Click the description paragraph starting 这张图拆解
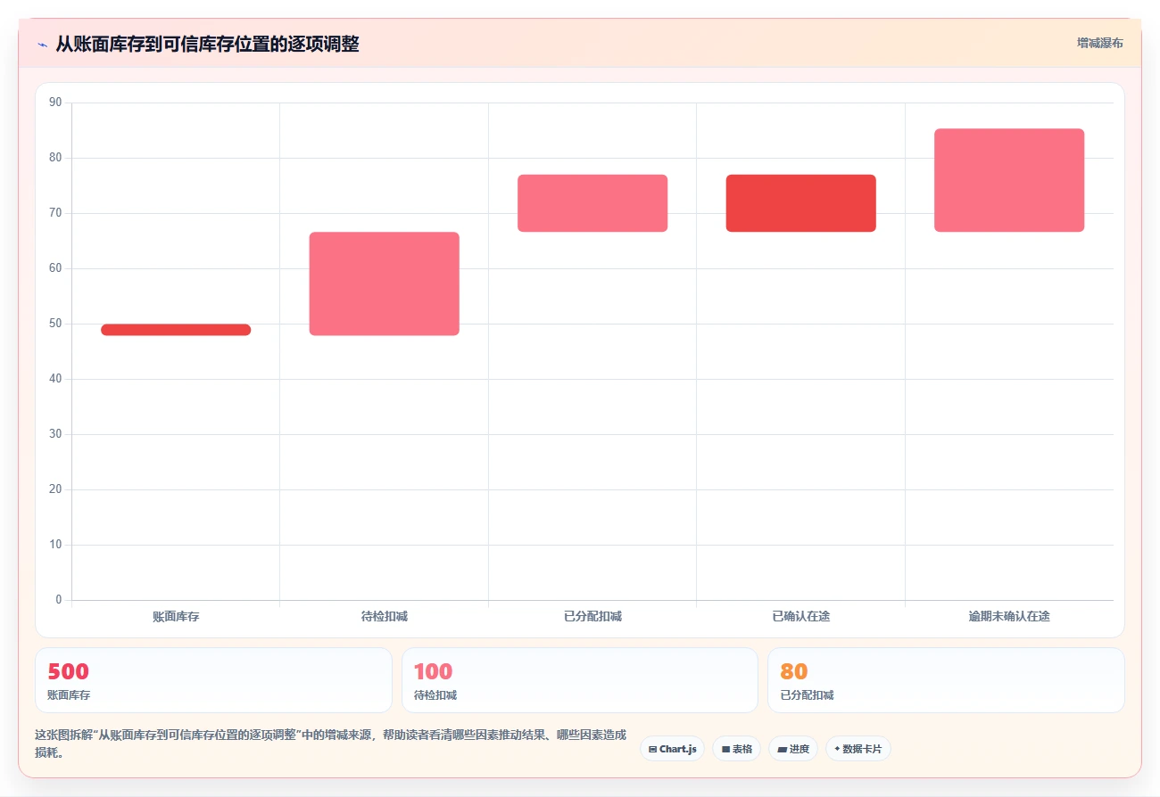 pos(330,744)
